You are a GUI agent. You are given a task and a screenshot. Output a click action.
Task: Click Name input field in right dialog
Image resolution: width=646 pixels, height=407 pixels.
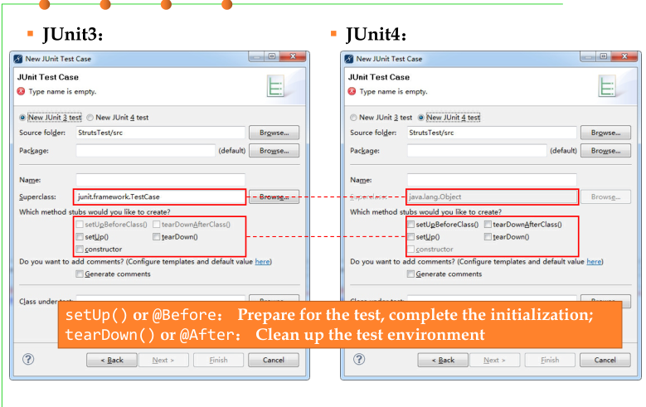coord(492,180)
